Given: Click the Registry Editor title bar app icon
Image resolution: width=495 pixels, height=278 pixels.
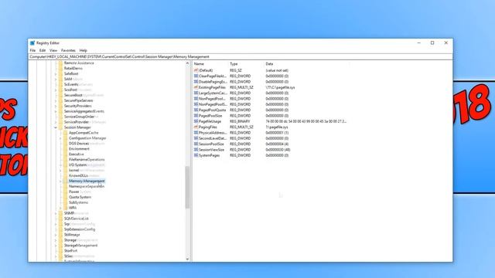Looking at the screenshot, I should click(32, 43).
